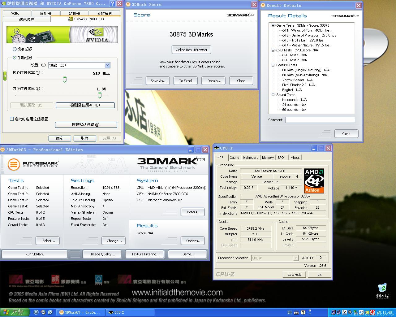Click the Comment input field in Result Details

coord(320,120)
